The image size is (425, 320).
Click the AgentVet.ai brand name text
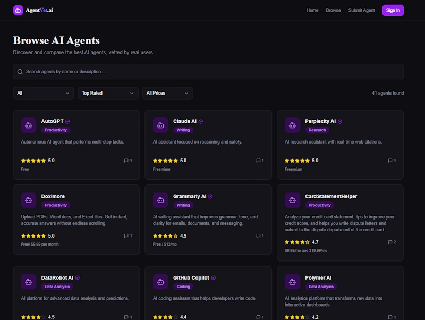coord(39,10)
